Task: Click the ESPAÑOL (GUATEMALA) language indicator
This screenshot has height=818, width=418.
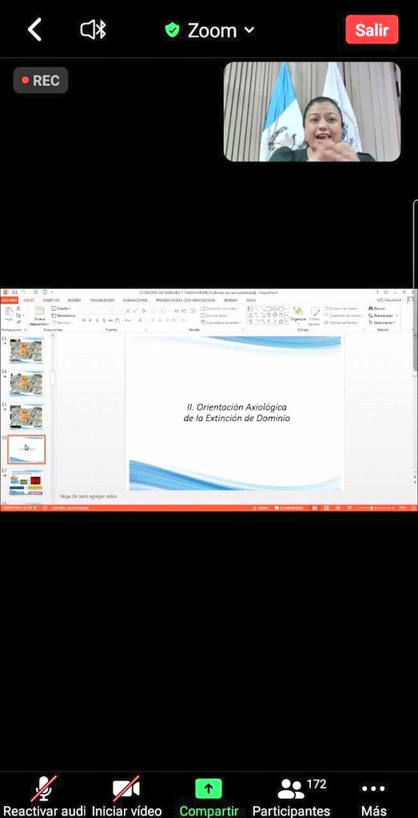Action: (70, 507)
